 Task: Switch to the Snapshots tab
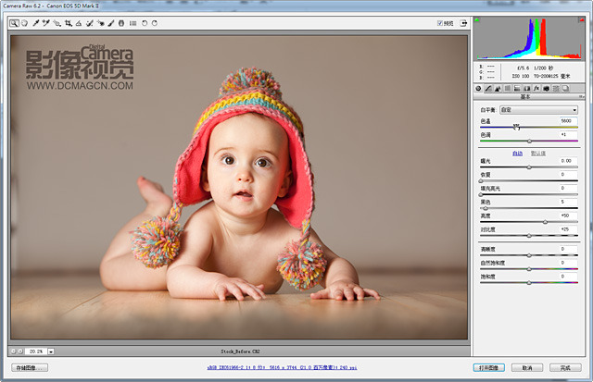tap(565, 88)
